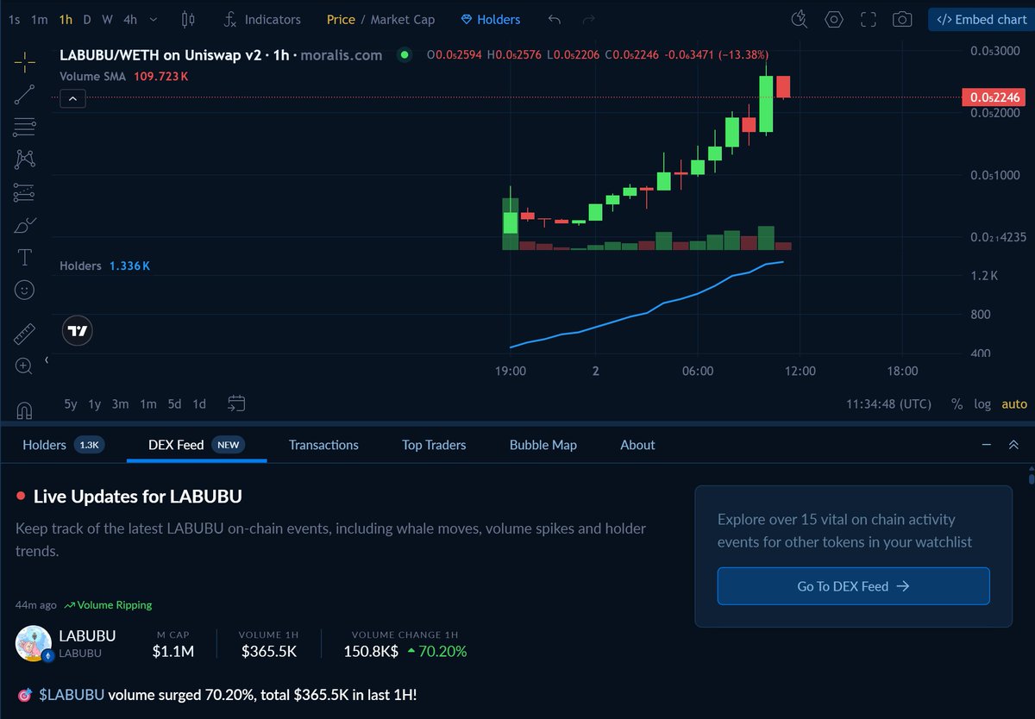Set date range to 5d

[x=174, y=403]
